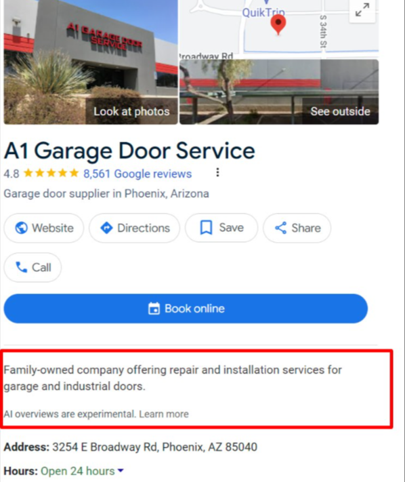
Task: Click the QuikTrip label on the map
Action: [263, 13]
